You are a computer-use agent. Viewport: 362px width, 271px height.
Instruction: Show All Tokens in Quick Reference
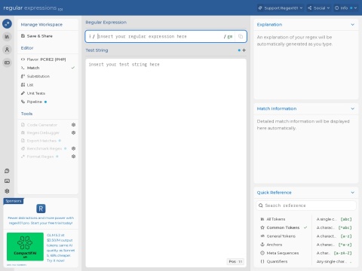tap(284, 219)
